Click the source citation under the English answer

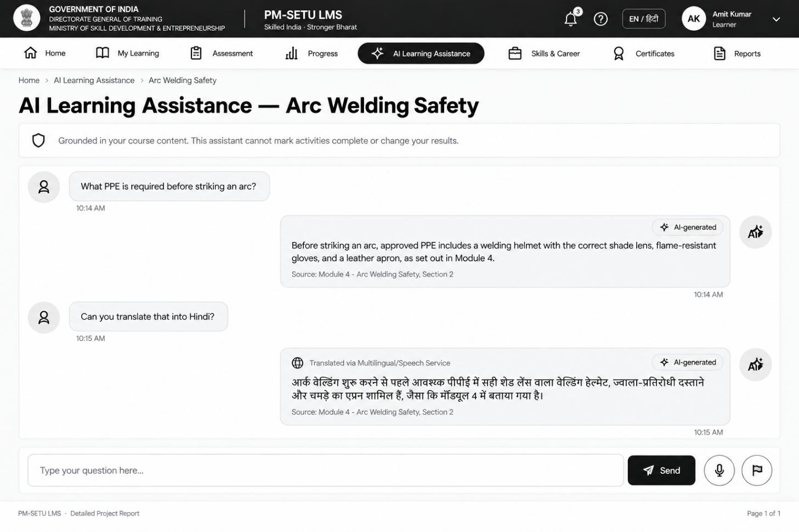(x=372, y=274)
